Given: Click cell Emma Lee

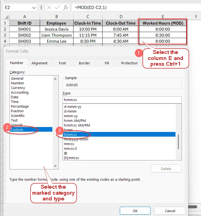Looking at the screenshot, I should point(56,41).
